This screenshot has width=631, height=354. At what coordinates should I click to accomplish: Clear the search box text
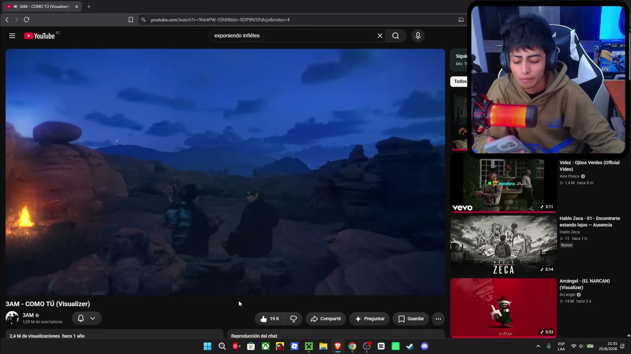[x=380, y=36]
